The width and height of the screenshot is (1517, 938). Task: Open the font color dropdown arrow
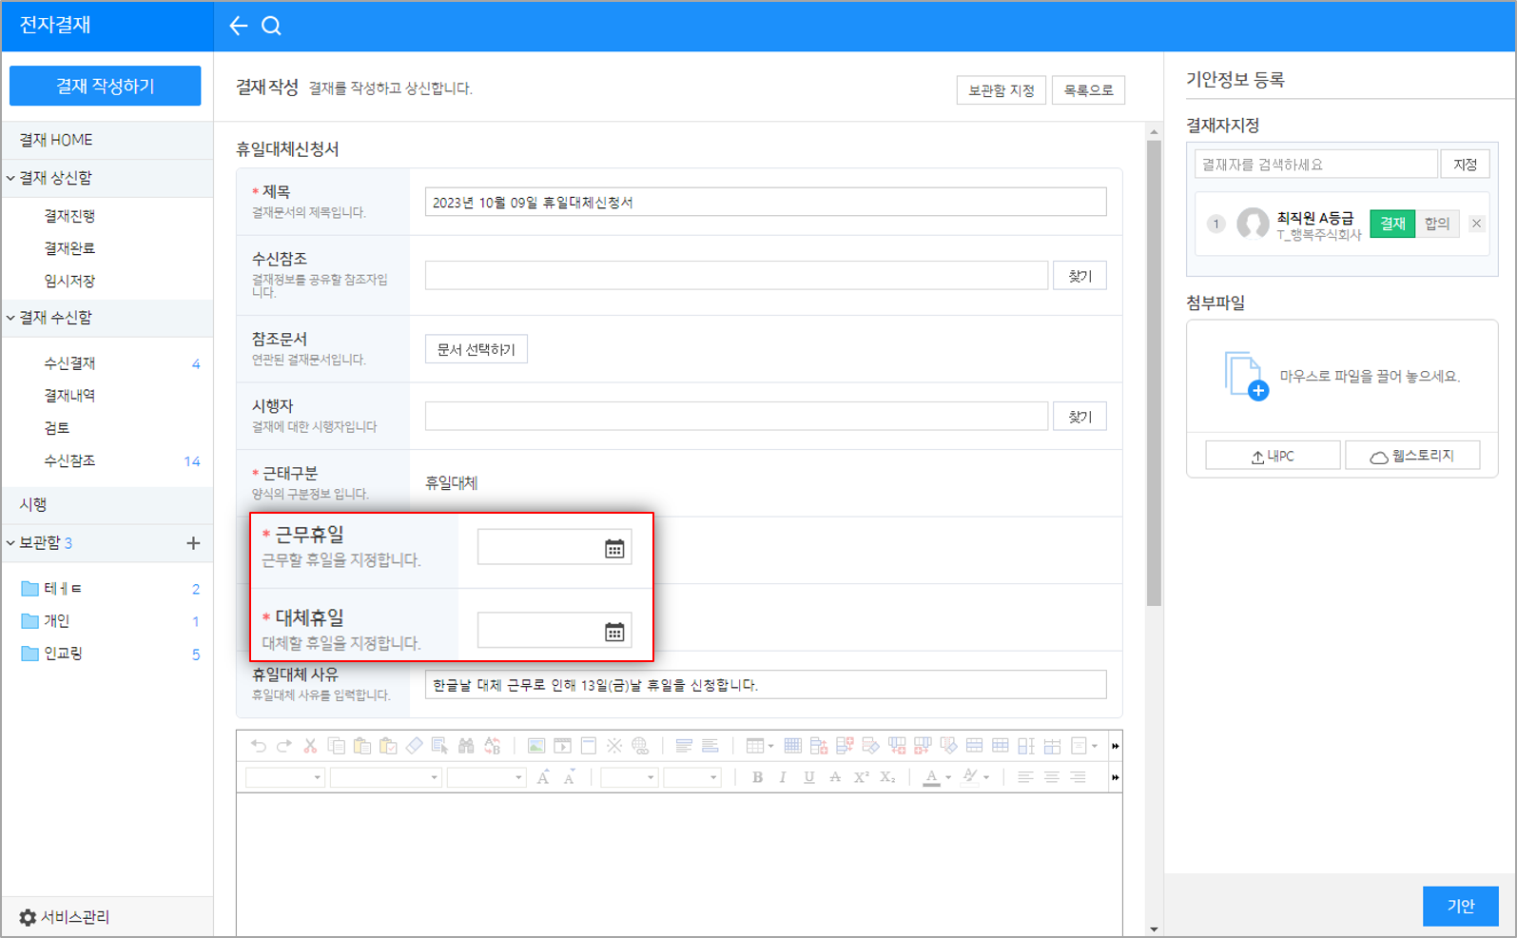(948, 778)
